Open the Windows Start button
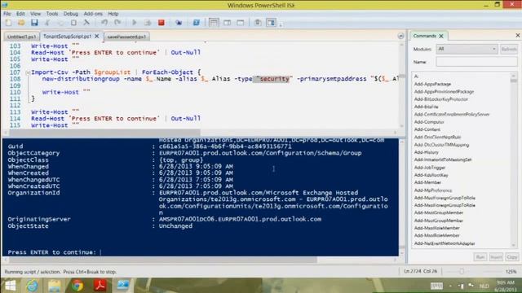Viewport: 522px width, 293px height. pyautogui.click(x=11, y=286)
